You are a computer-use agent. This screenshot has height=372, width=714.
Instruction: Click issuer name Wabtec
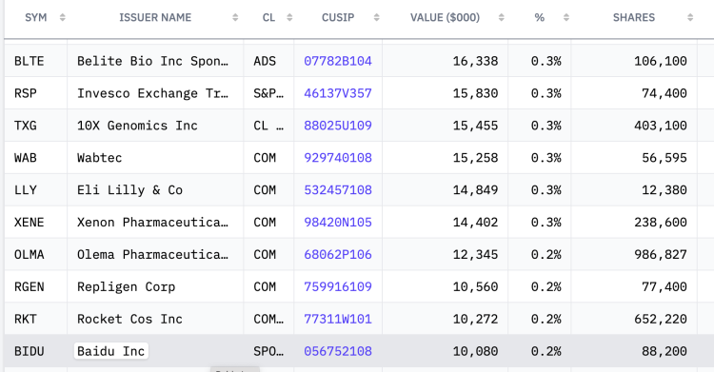99,158
